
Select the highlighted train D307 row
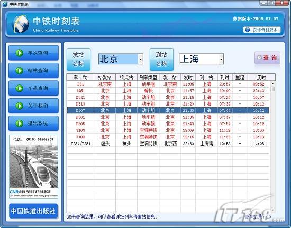(168, 110)
